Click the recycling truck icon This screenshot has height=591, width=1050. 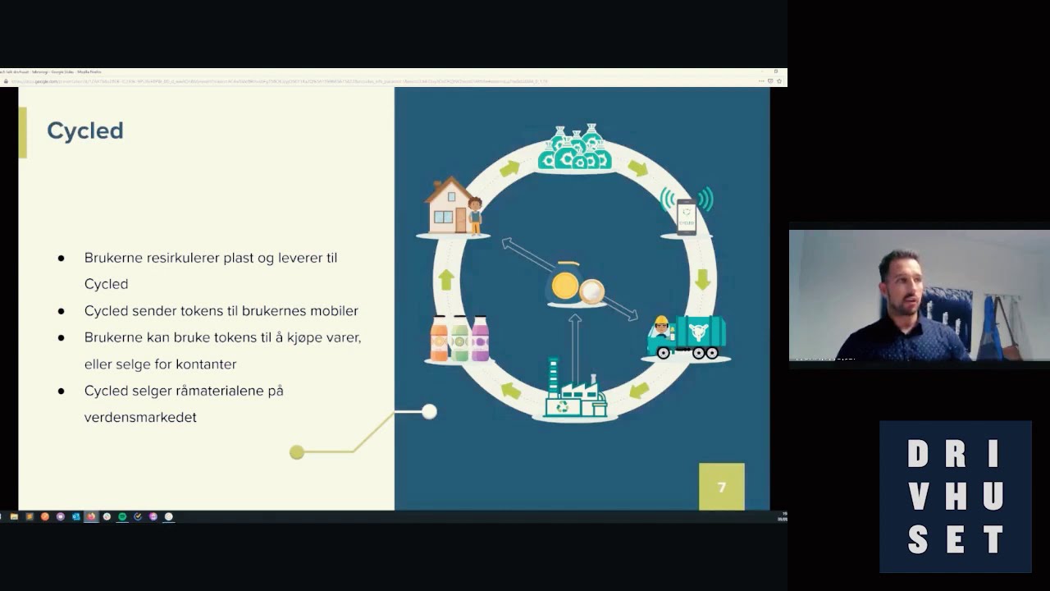[687, 337]
